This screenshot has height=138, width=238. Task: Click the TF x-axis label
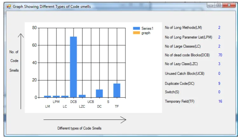click(x=117, y=107)
